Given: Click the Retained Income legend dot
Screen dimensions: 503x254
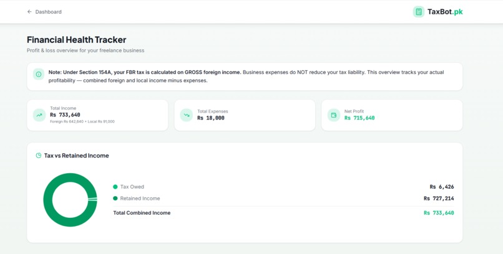Looking at the screenshot, I should (x=115, y=199).
